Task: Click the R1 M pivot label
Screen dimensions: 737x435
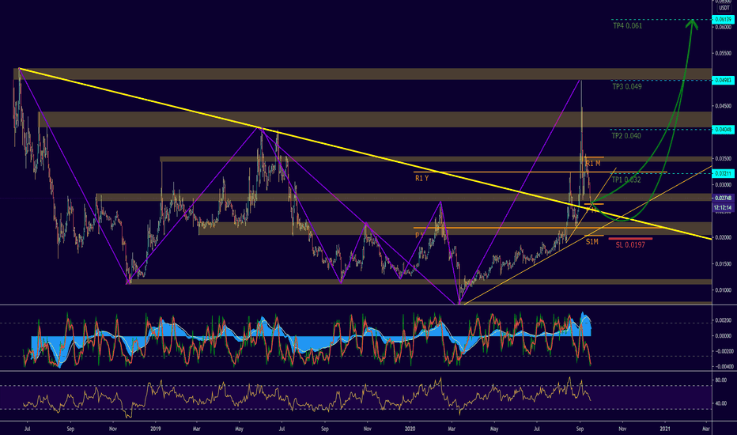Action: coord(593,164)
